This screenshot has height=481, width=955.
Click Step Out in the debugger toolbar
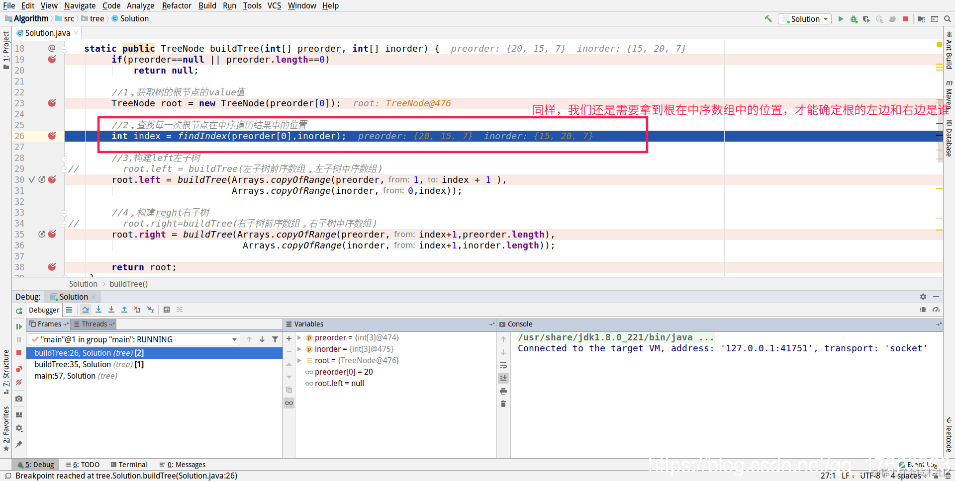point(124,310)
